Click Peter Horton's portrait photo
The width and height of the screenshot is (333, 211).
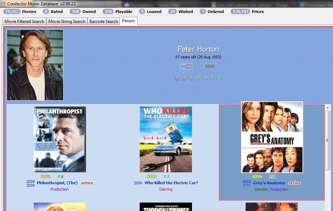click(x=35, y=65)
